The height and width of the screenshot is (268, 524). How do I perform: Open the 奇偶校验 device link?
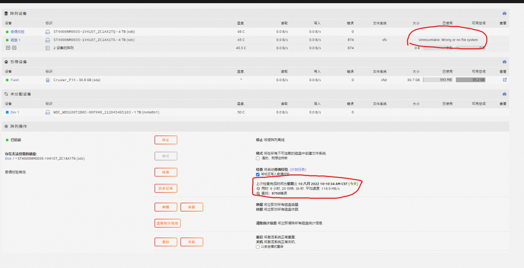coord(17,32)
